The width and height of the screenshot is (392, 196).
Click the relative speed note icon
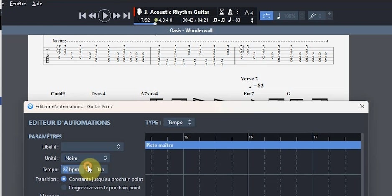(x=279, y=16)
